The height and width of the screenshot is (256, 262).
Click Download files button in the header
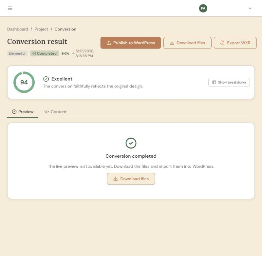point(187,43)
